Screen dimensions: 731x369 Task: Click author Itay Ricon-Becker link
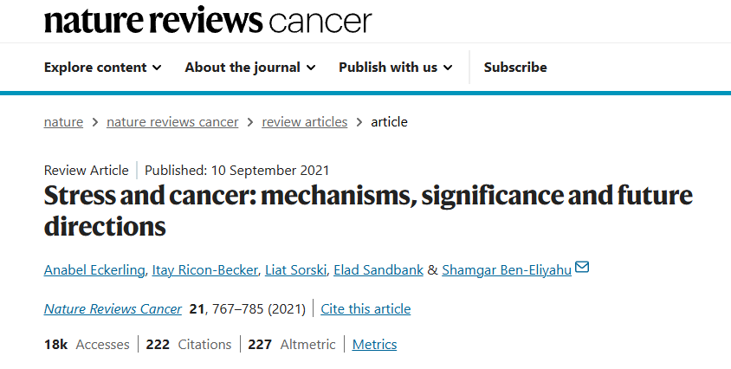point(205,270)
